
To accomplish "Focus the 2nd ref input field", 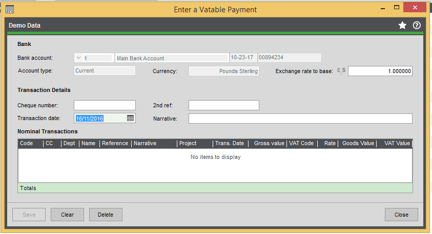I will tap(224, 105).
